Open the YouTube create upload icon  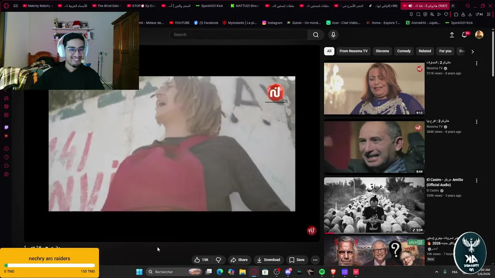(452, 35)
